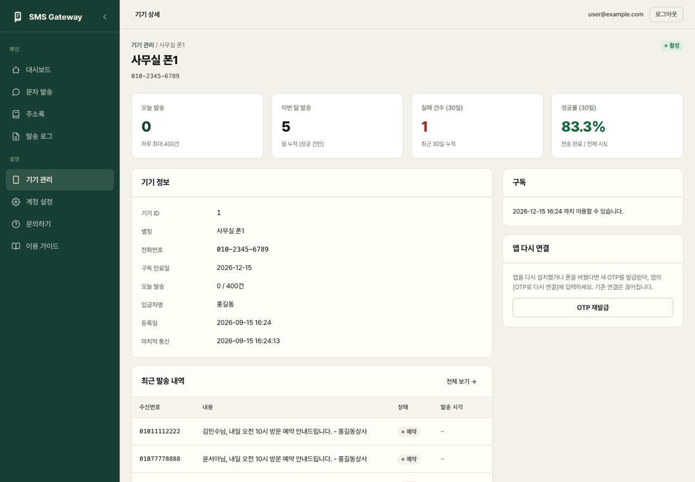Click the 이번 달 발송 stat card
This screenshot has width=695, height=482.
pyautogui.click(x=337, y=126)
